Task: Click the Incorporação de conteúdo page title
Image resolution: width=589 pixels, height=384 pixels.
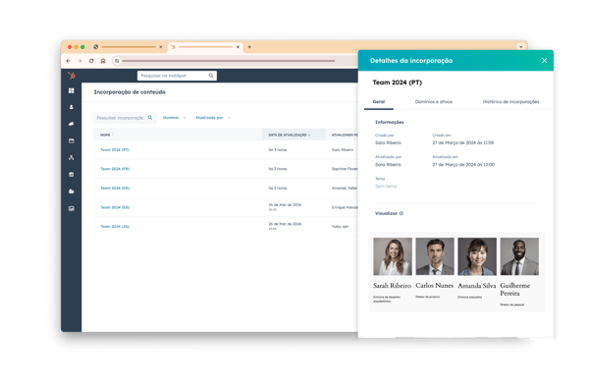Action: [130, 92]
